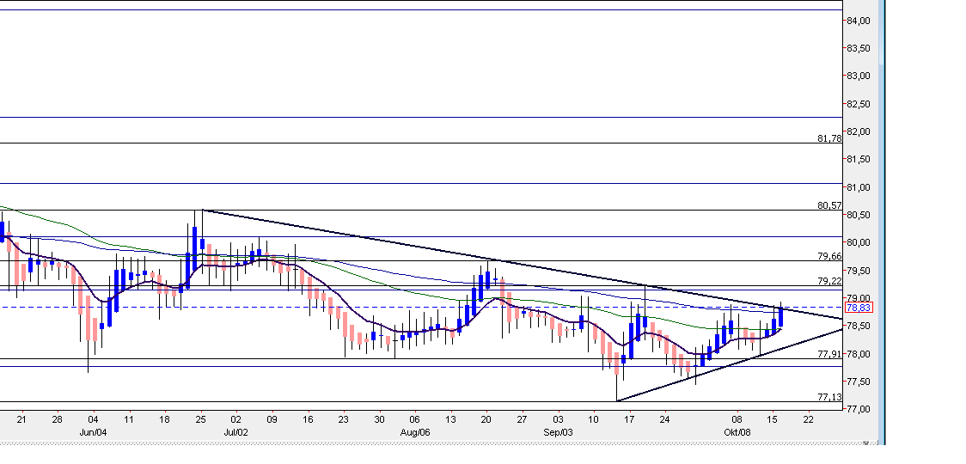The image size is (966, 464).
Task: Click the day label 28 on time axis
Action: tap(58, 419)
